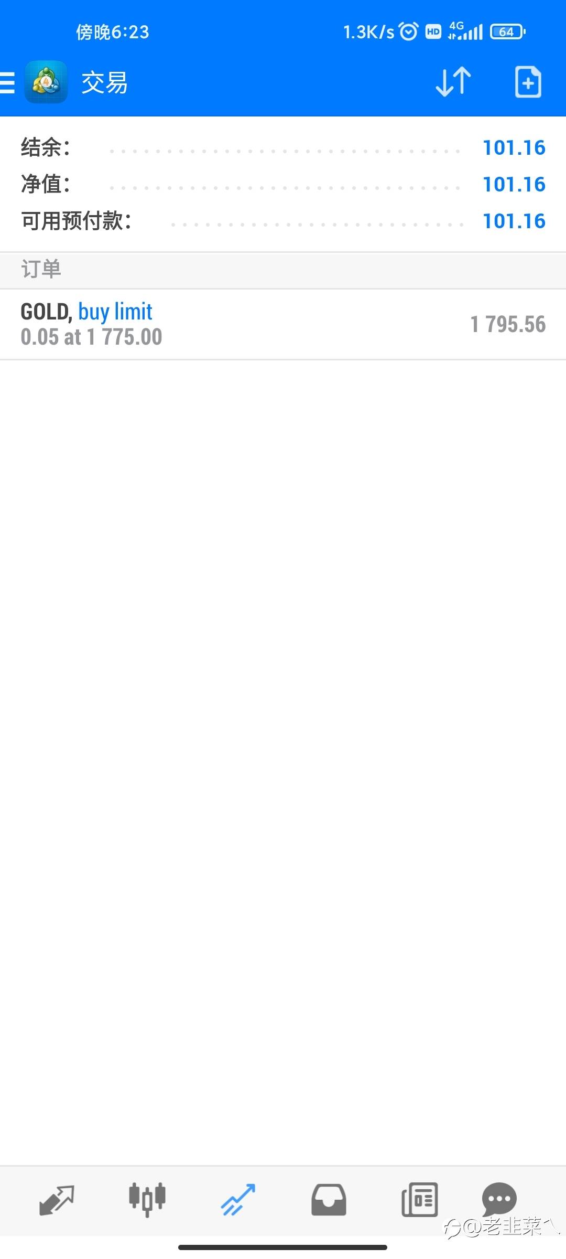Open the History inbox tray icon
566x1259 pixels.
tap(329, 1199)
